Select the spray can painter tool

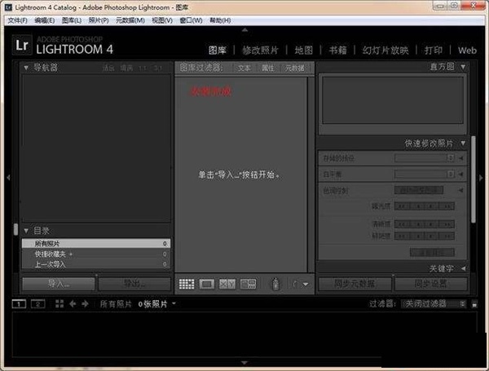click(x=275, y=284)
